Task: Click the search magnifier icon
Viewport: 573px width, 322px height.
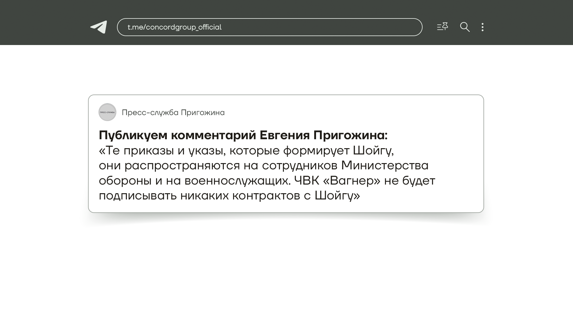Action: 465,27
